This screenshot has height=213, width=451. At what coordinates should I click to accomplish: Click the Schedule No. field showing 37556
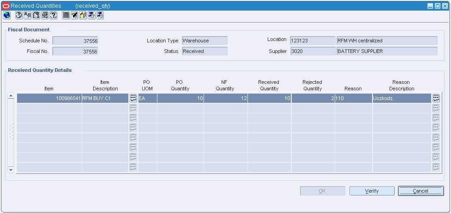point(75,41)
